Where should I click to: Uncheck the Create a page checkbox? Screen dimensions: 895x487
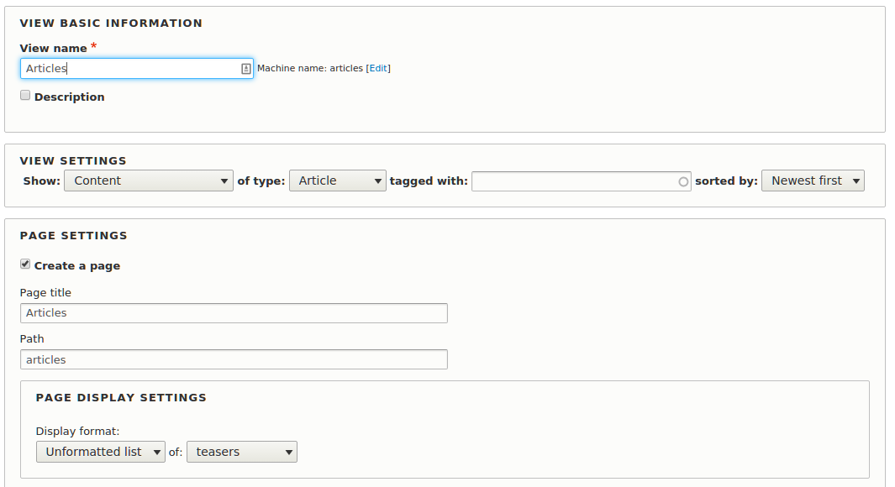25,264
